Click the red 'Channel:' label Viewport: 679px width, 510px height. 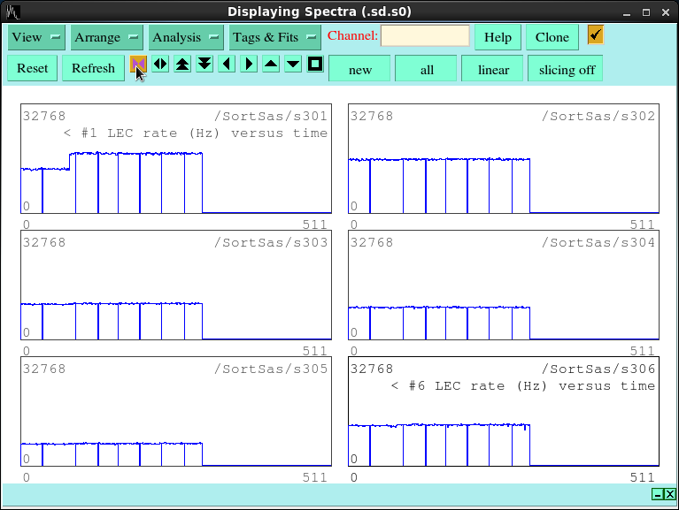pyautogui.click(x=352, y=35)
